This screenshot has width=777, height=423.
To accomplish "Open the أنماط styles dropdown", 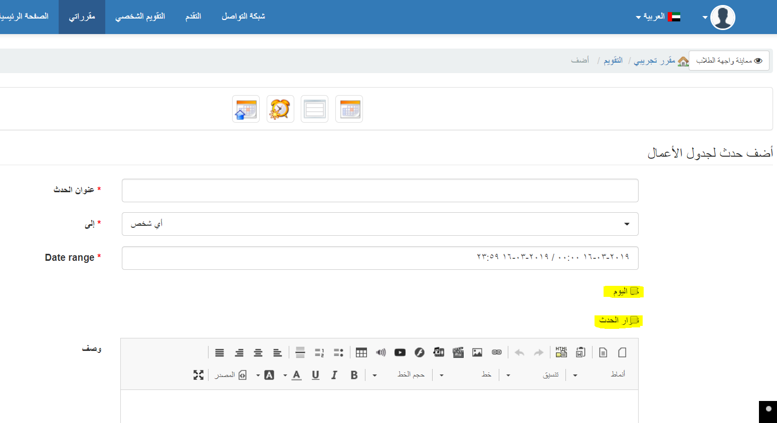I will (x=600, y=375).
